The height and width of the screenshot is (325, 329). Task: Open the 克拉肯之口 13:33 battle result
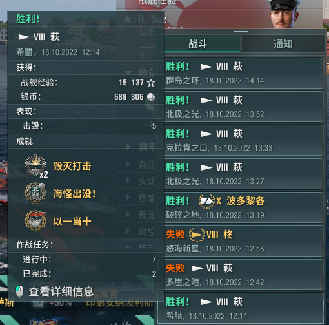[241, 140]
